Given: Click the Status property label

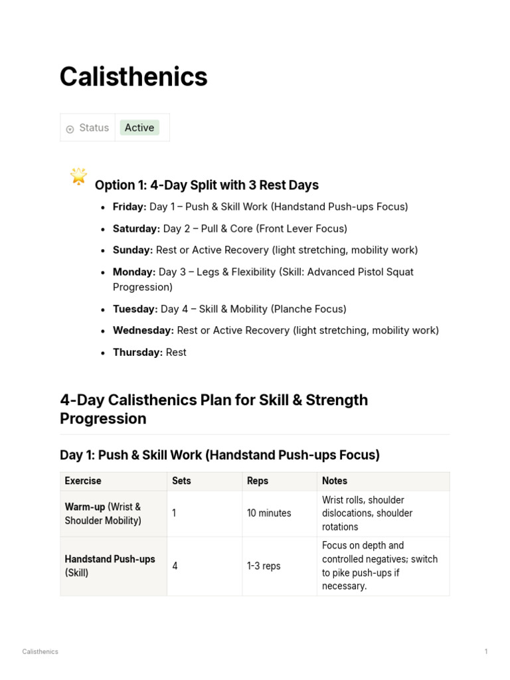Looking at the screenshot, I should pyautogui.click(x=94, y=127).
